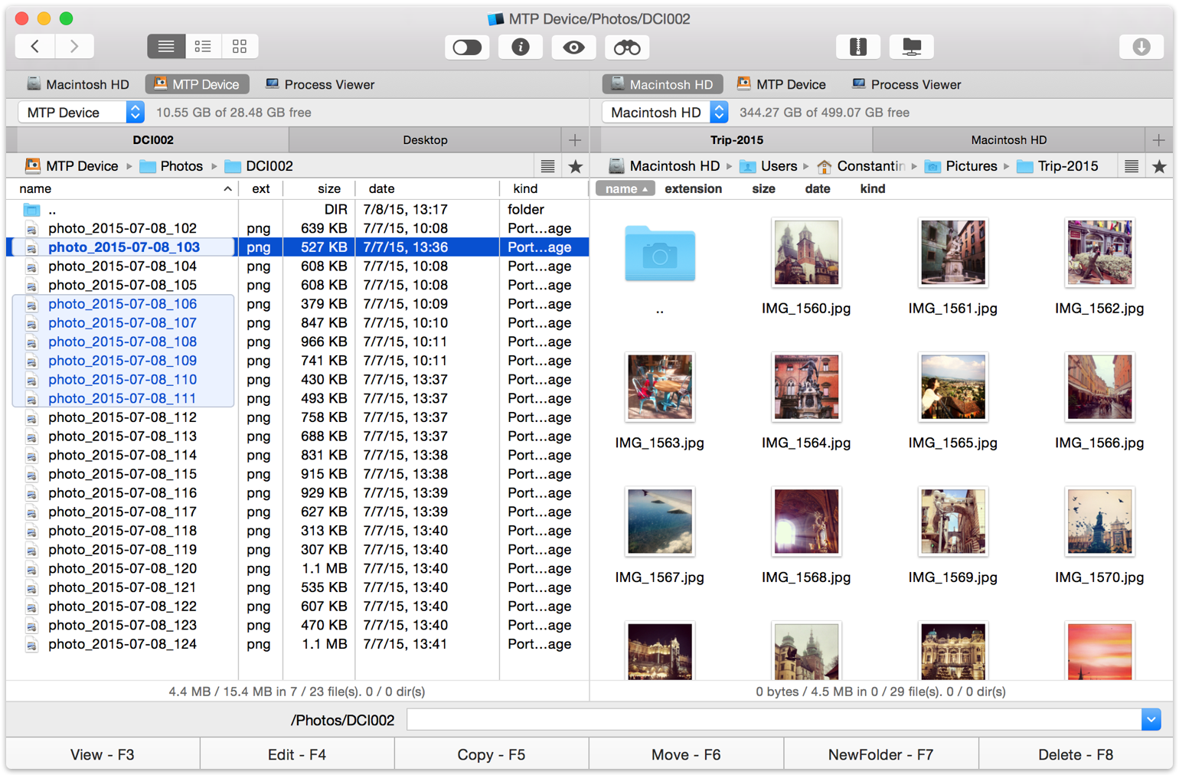
Task: Click the command line input field
Action: point(773,720)
